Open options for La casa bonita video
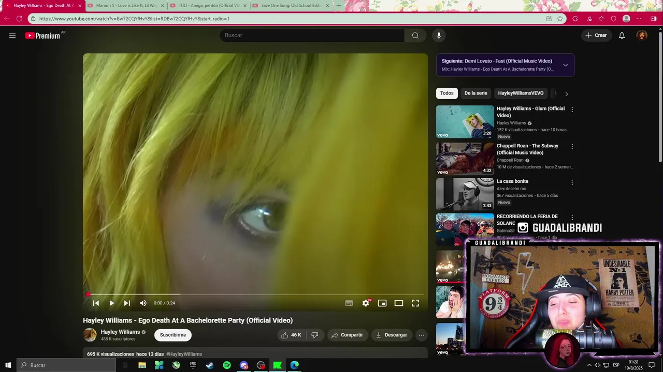This screenshot has width=663, height=372. pyautogui.click(x=572, y=182)
